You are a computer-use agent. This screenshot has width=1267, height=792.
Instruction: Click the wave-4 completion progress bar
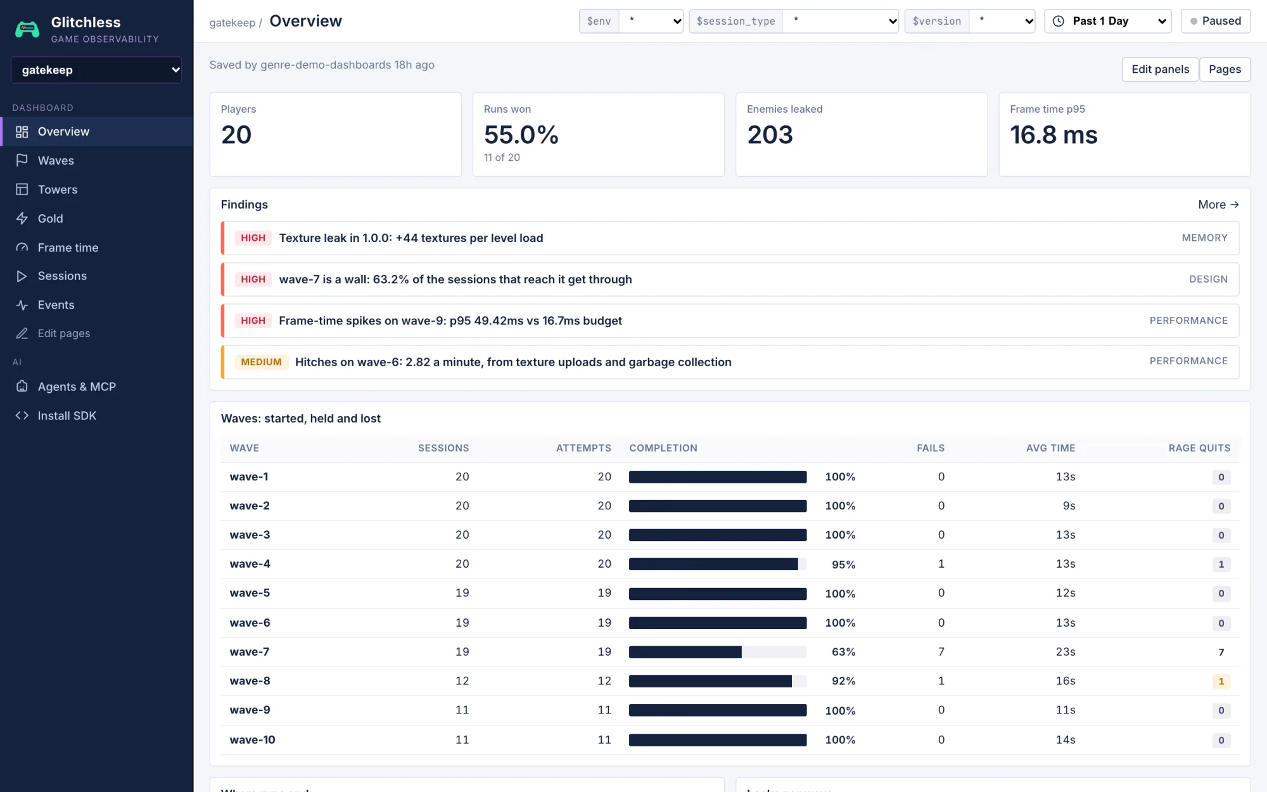click(x=718, y=564)
